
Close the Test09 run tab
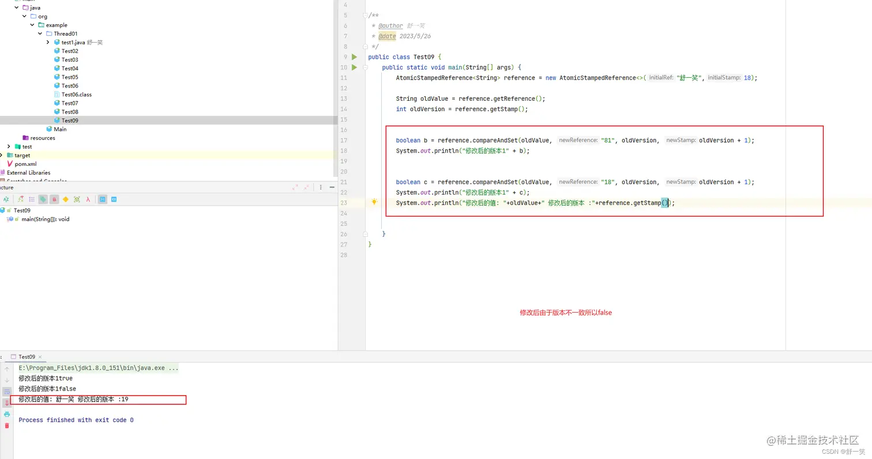(40, 357)
